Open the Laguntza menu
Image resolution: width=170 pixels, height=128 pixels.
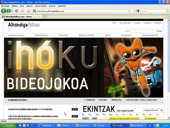click(x=62, y=6)
